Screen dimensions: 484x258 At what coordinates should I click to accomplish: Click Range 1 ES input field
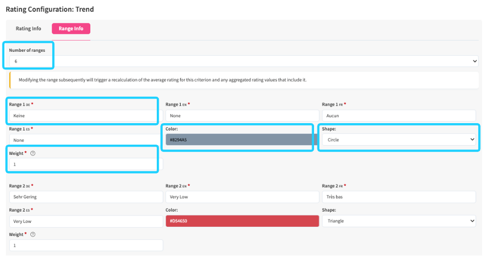pos(85,140)
